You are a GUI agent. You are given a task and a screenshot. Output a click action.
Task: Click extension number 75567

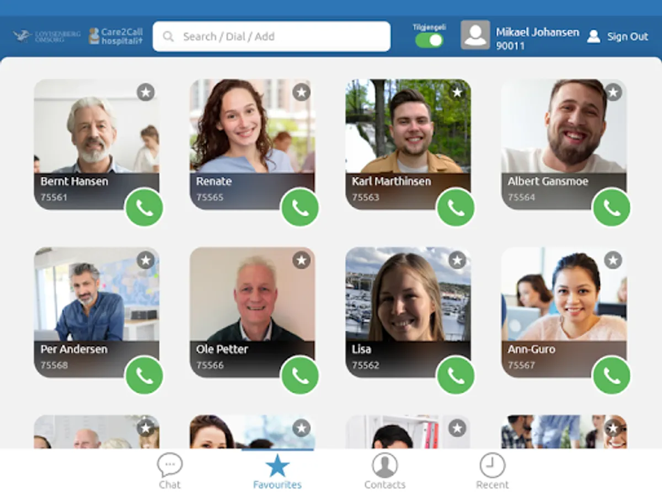click(521, 365)
